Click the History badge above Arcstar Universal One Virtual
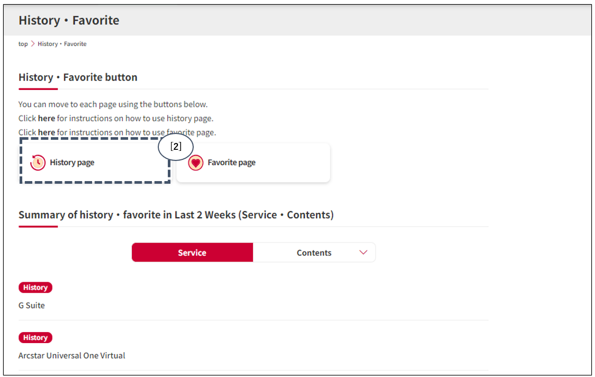Screen dimensions: 595x377 coord(35,337)
